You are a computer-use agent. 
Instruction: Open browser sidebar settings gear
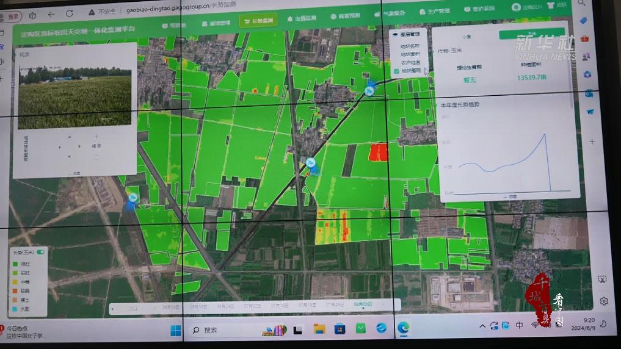click(x=603, y=301)
